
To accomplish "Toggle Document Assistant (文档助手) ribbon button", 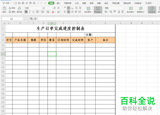I will tap(152, 10).
